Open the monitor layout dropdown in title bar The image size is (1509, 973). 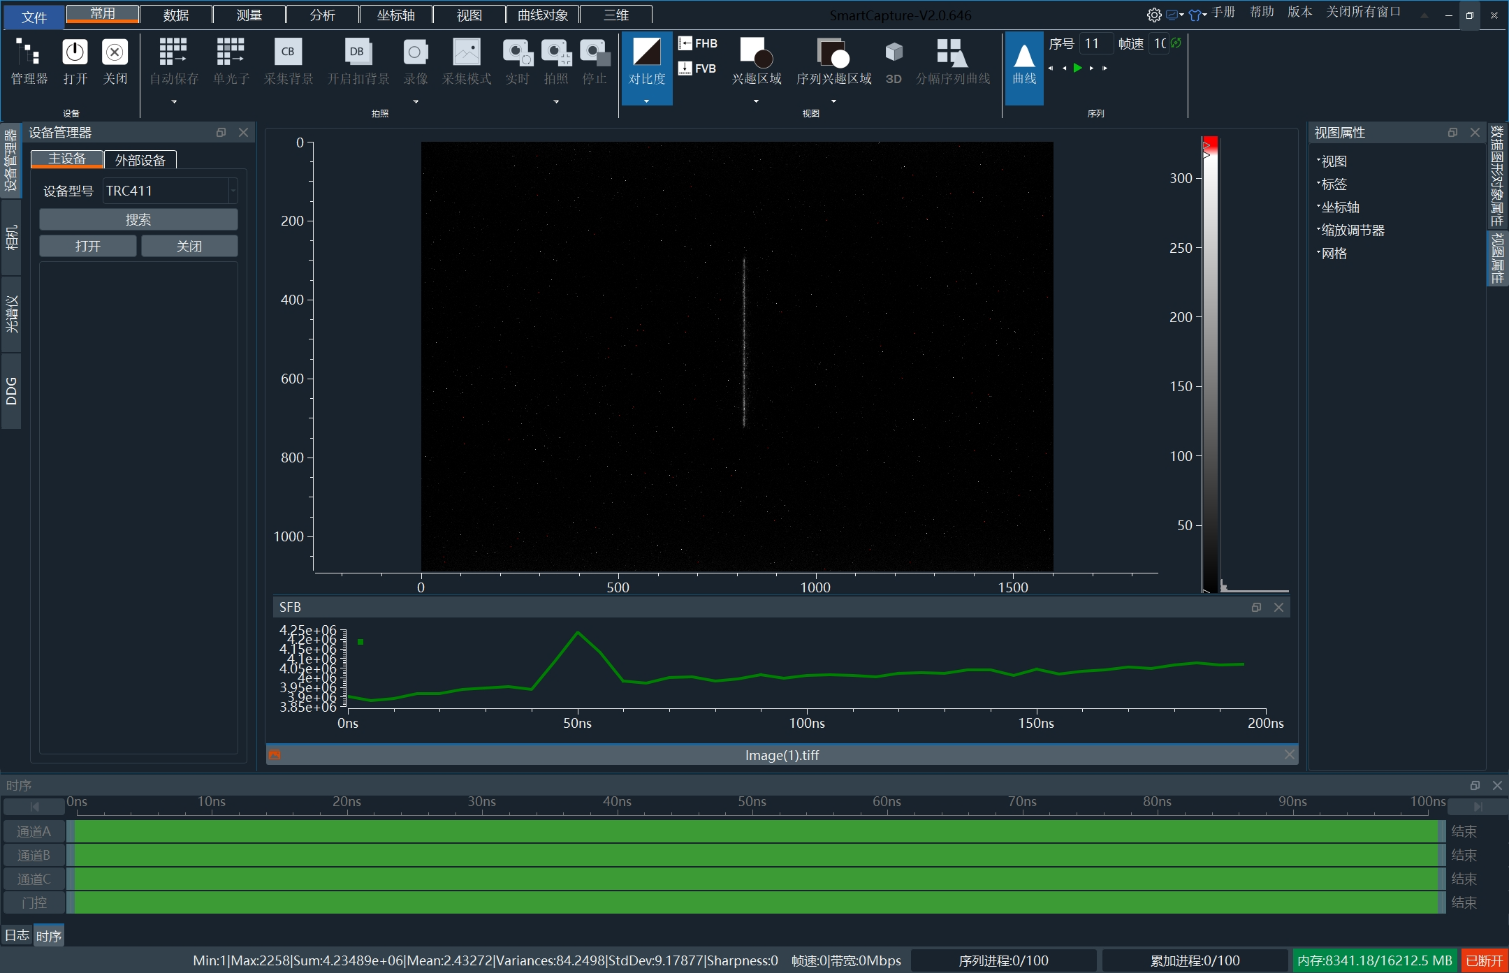1175,15
